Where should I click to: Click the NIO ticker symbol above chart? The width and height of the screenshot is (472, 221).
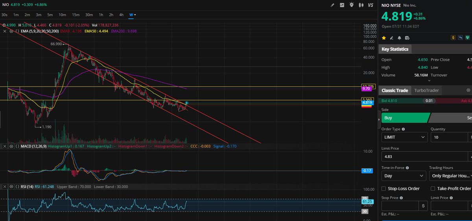6,5
